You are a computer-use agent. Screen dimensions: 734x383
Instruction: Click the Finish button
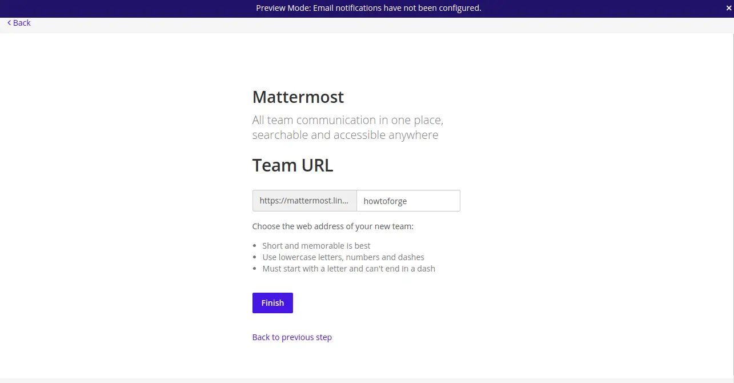point(272,303)
